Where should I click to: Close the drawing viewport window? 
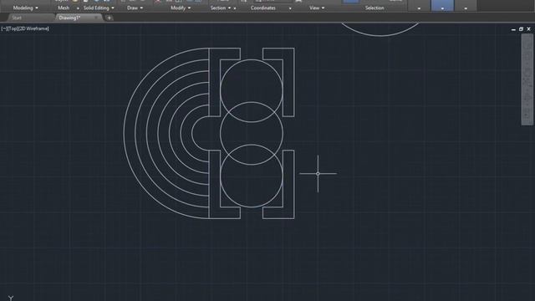pos(528,29)
